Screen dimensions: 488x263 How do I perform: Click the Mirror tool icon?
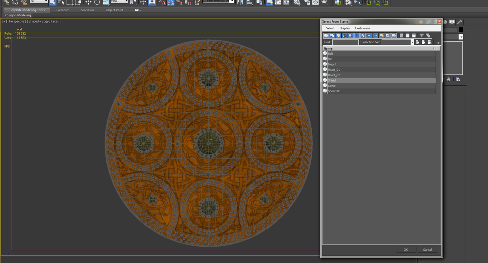coord(240,3)
